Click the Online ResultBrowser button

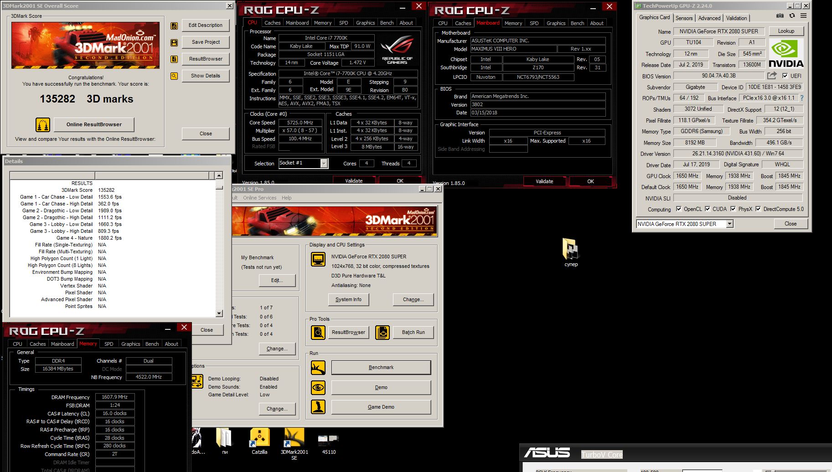[x=94, y=124]
